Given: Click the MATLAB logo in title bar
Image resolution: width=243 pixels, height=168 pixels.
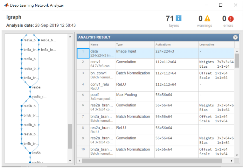Looking at the screenshot, I should [5, 5].
